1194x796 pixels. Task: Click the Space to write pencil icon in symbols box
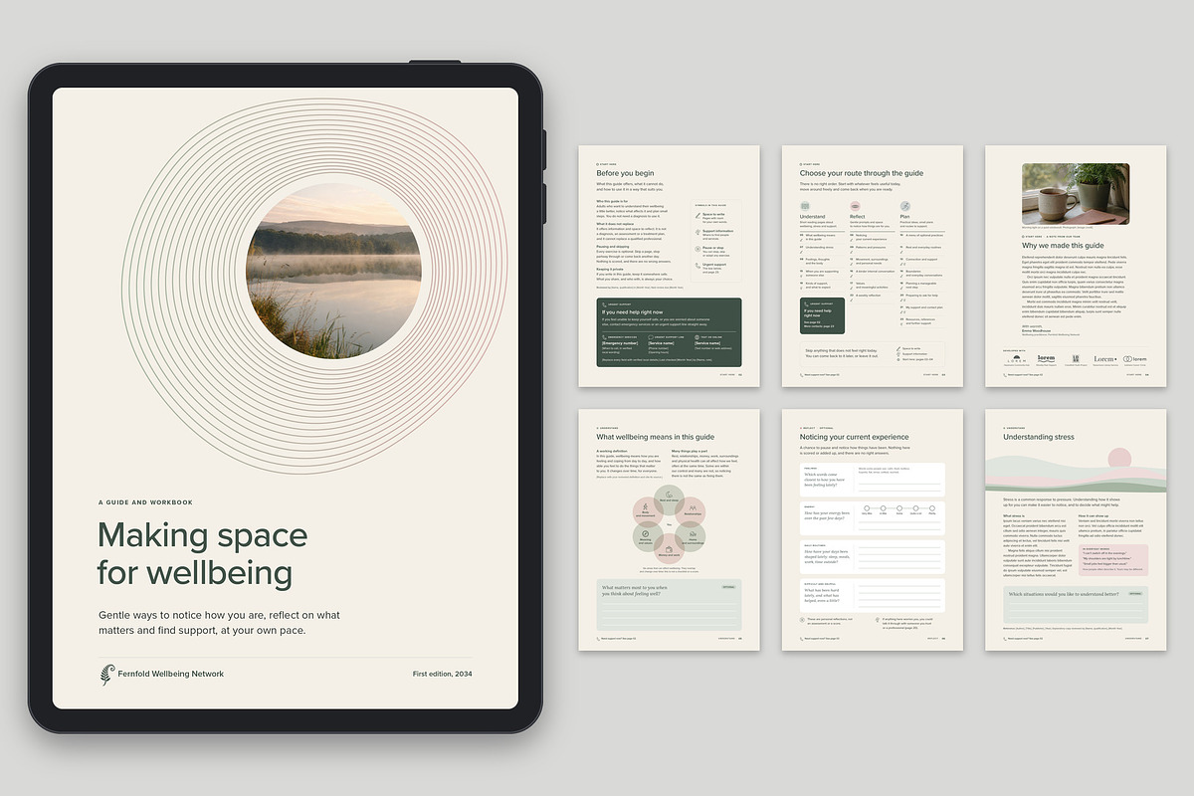pyautogui.click(x=697, y=216)
